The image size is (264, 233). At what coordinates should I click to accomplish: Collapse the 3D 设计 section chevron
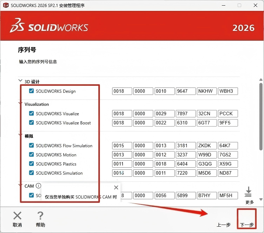click(x=20, y=80)
